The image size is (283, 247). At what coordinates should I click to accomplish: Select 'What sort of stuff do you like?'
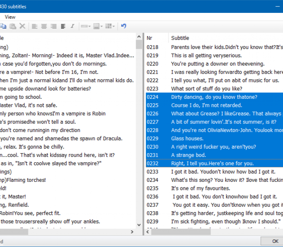click(x=214, y=89)
